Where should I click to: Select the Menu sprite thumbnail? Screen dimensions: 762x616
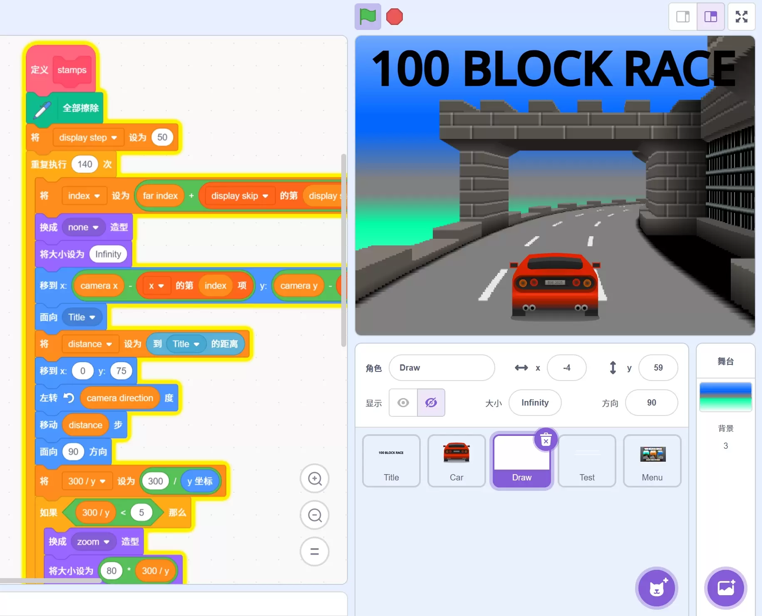[652, 461]
